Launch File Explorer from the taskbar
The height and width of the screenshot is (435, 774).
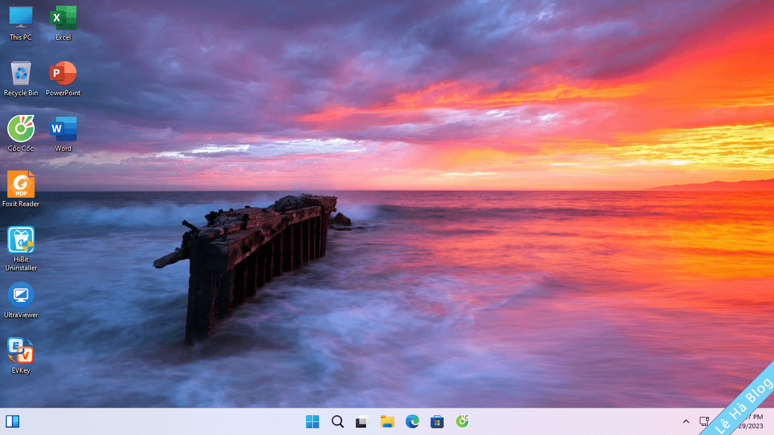pos(387,421)
